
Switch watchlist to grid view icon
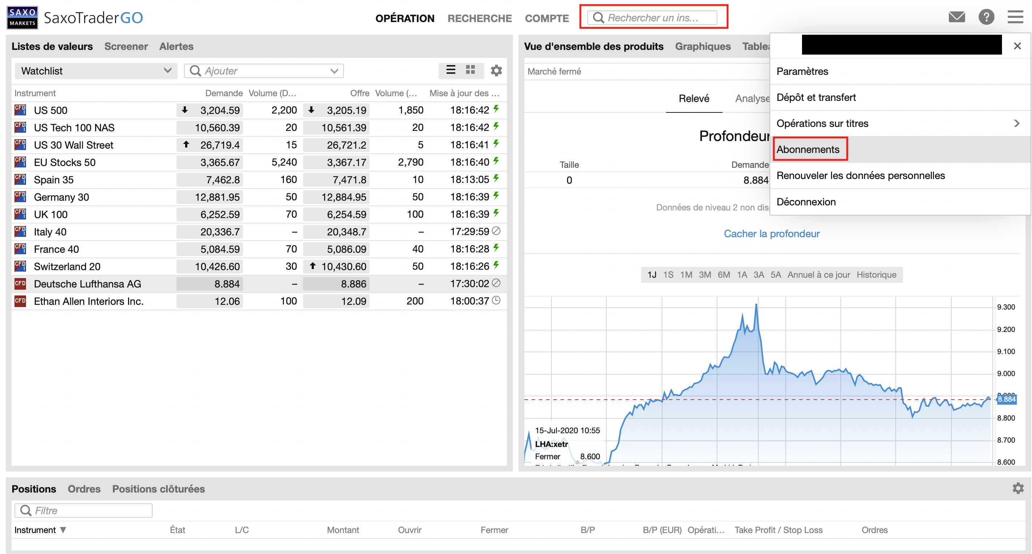470,70
